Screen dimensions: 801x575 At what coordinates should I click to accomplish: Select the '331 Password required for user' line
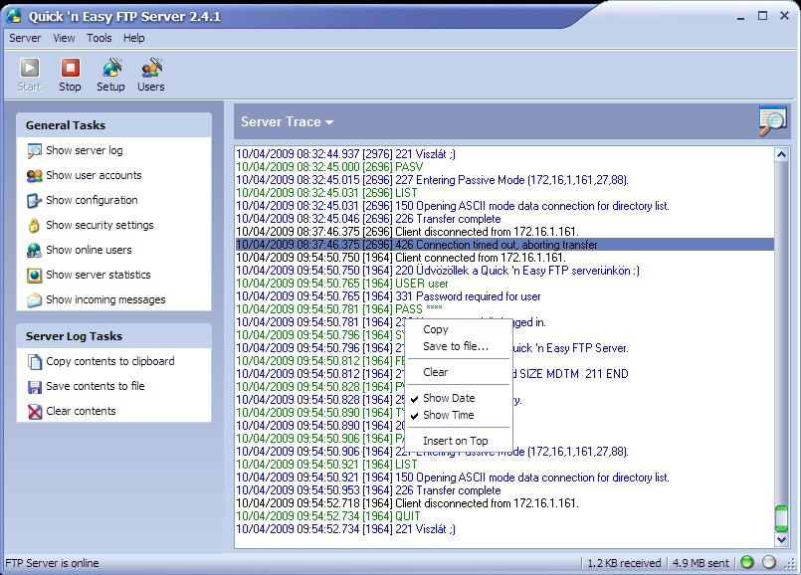pos(388,296)
